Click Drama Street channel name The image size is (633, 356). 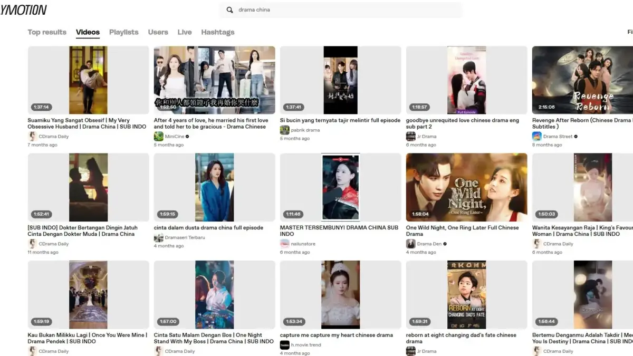tap(558, 137)
